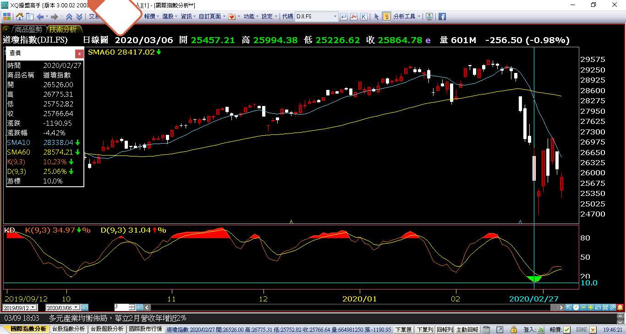Select the K-line chart icon
The height and width of the screenshot is (334, 626).
pos(363,17)
